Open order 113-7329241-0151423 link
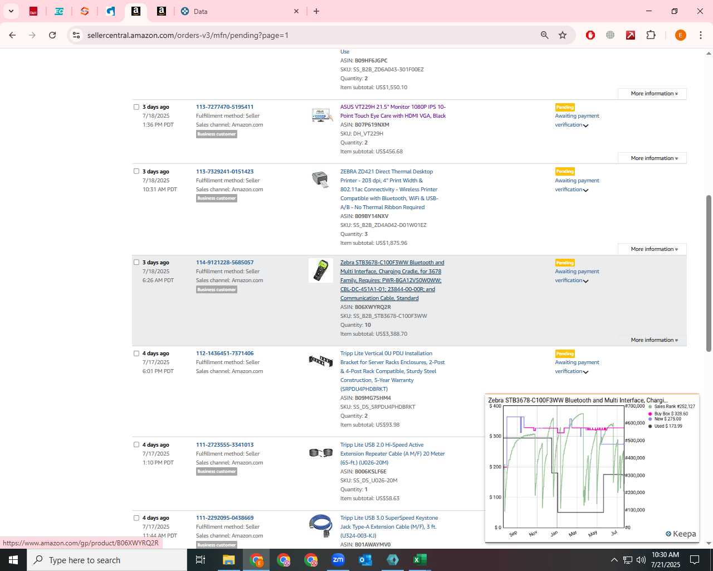This screenshot has width=713, height=571. 224,172
